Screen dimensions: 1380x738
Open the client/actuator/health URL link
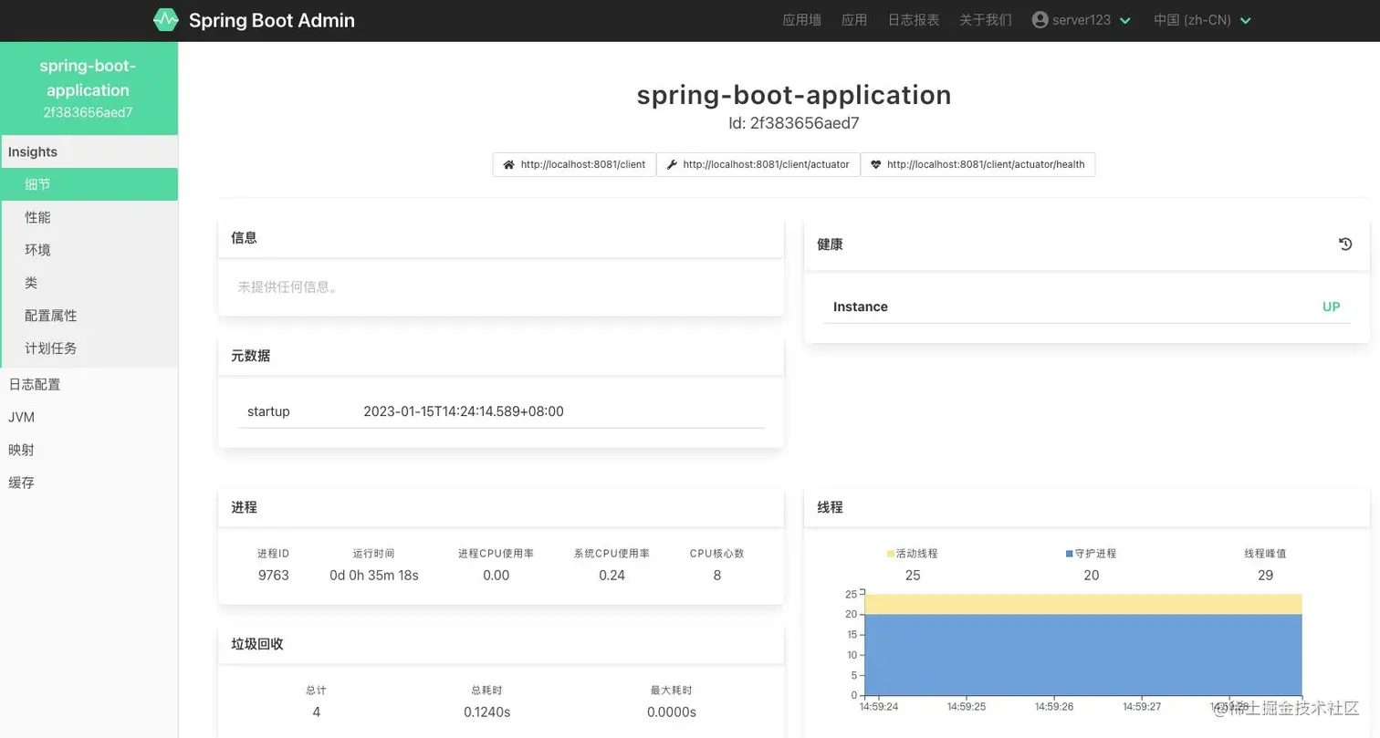point(977,165)
